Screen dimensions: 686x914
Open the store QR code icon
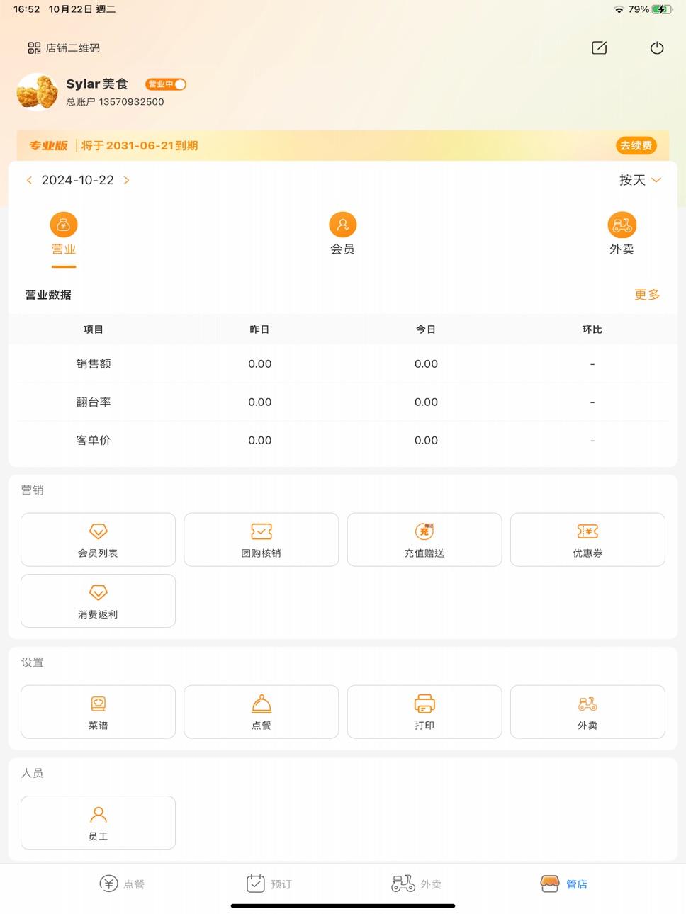pos(34,48)
